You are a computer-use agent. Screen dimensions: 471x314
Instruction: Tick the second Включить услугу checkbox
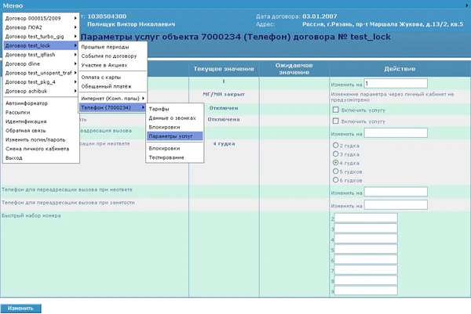(335, 121)
